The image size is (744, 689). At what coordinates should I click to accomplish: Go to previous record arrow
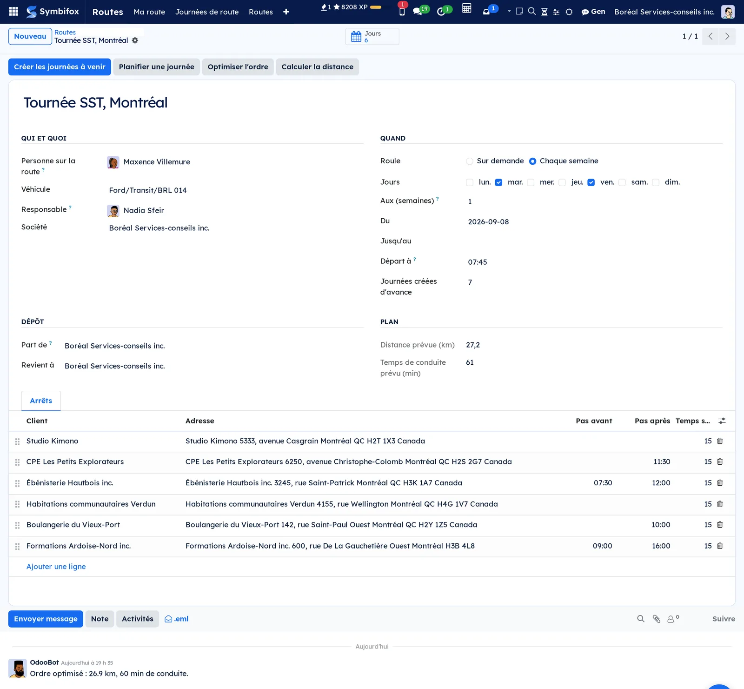click(711, 36)
